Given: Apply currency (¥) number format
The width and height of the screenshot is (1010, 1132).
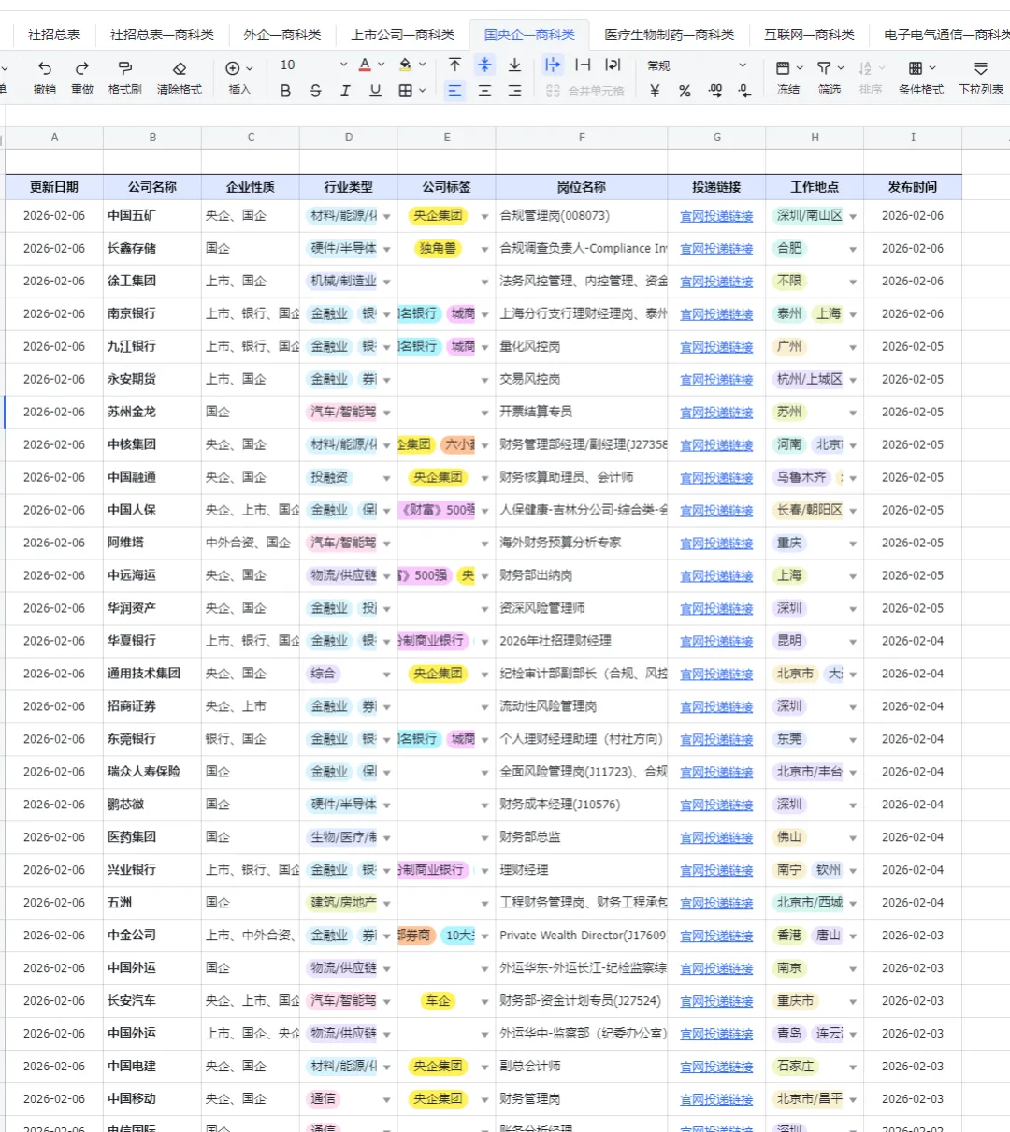Looking at the screenshot, I should pyautogui.click(x=655, y=91).
